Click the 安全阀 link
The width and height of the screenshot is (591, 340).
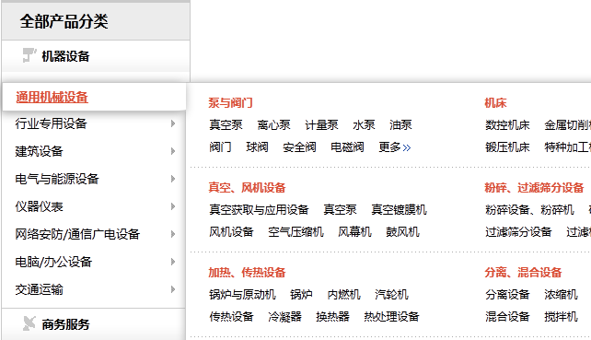pyautogui.click(x=300, y=147)
